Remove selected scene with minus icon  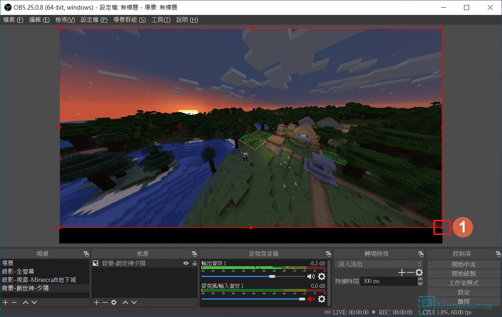14,302
